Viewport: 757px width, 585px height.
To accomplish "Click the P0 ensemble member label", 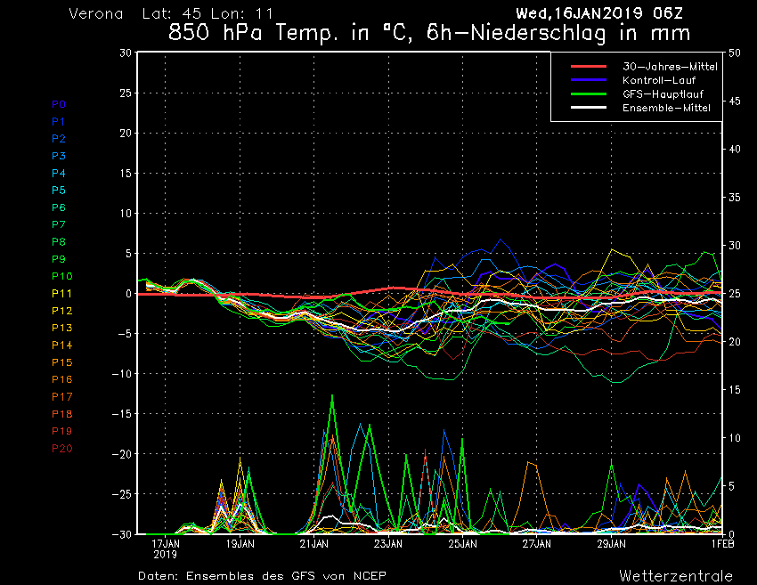I will click(x=59, y=104).
